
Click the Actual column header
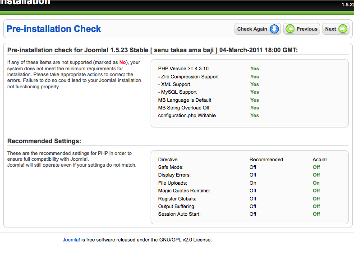319,159
